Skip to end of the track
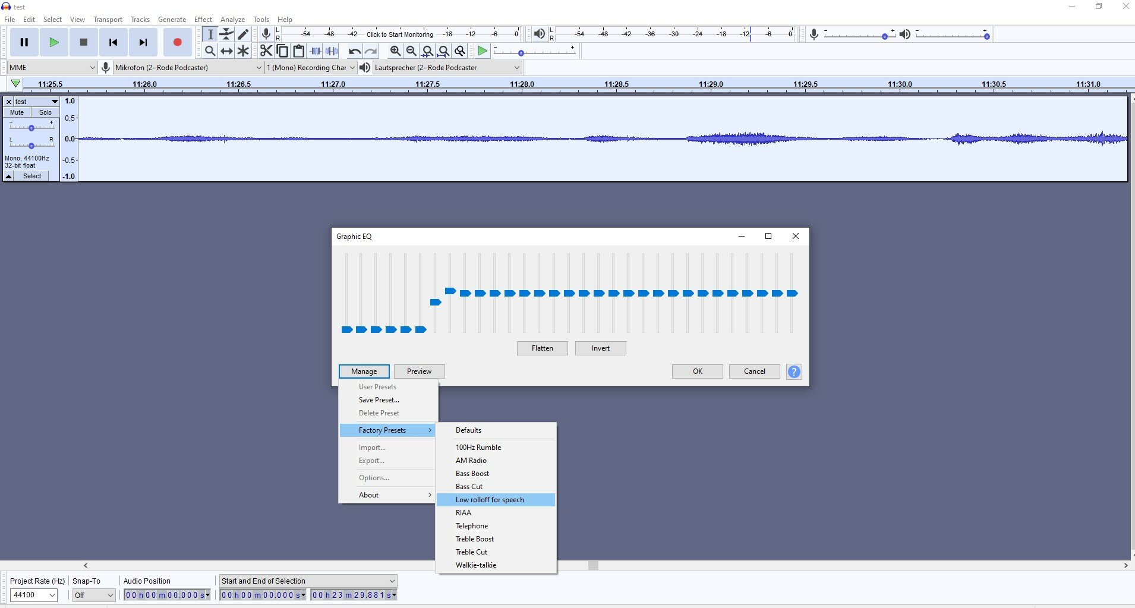 coord(143,42)
